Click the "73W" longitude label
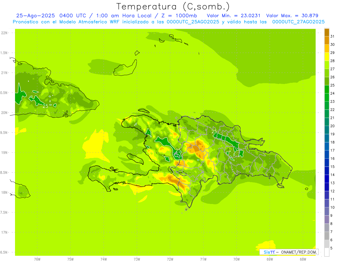Screen dimensions: 340x263 [137, 259]
